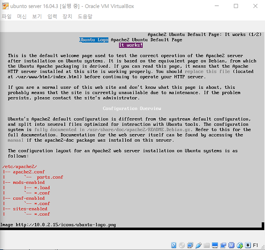Click the mouse integration green arrow icon

(240, 245)
